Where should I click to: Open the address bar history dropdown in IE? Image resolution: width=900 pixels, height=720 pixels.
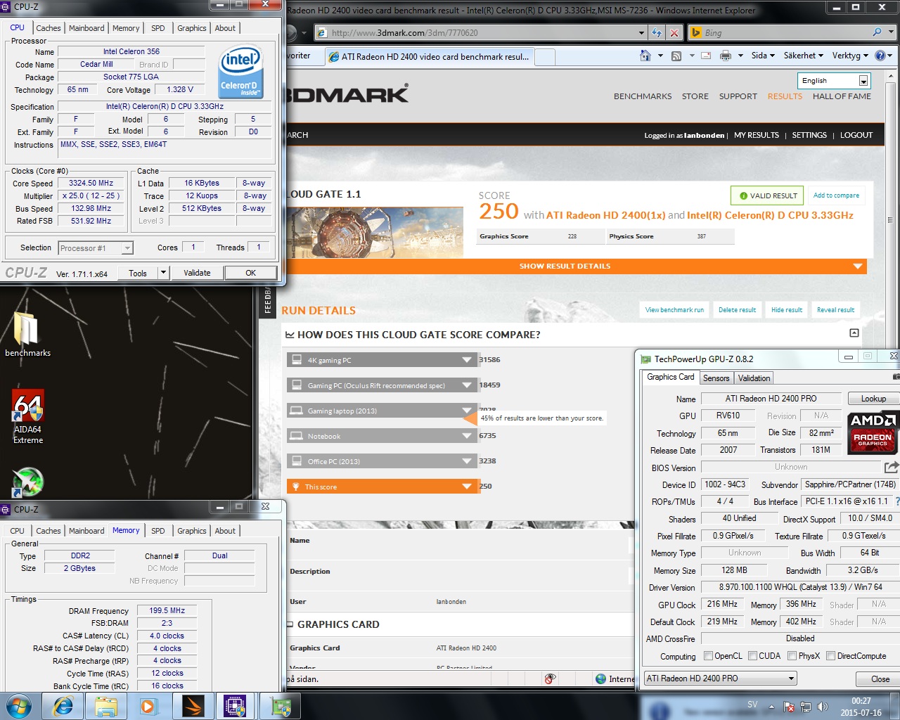[x=641, y=32]
